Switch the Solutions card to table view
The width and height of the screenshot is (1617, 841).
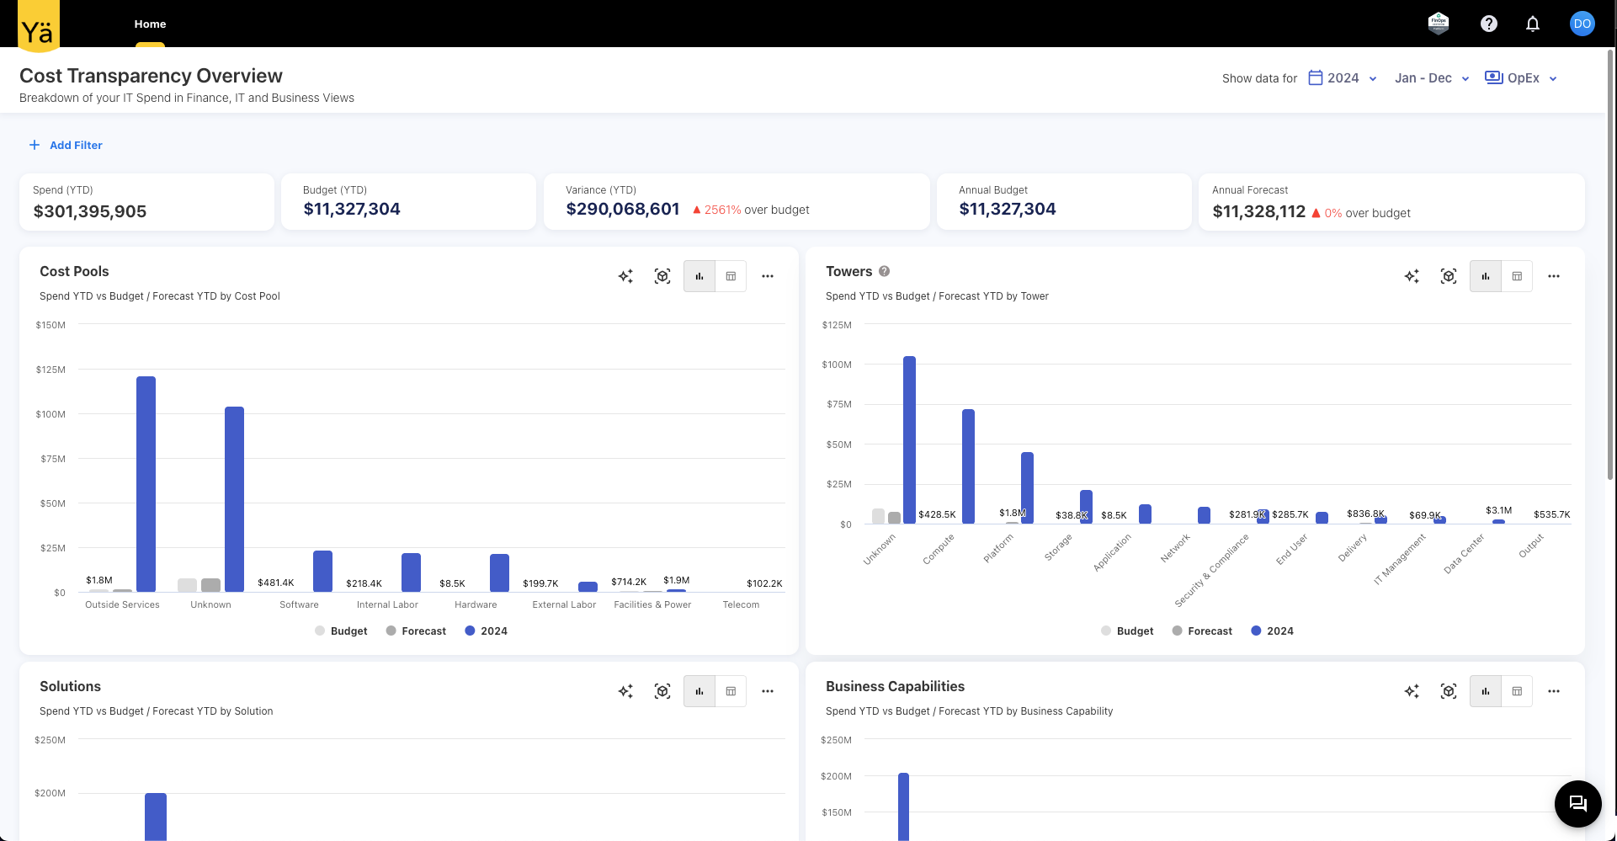click(731, 690)
